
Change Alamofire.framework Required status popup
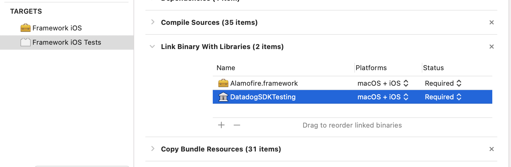(x=443, y=83)
